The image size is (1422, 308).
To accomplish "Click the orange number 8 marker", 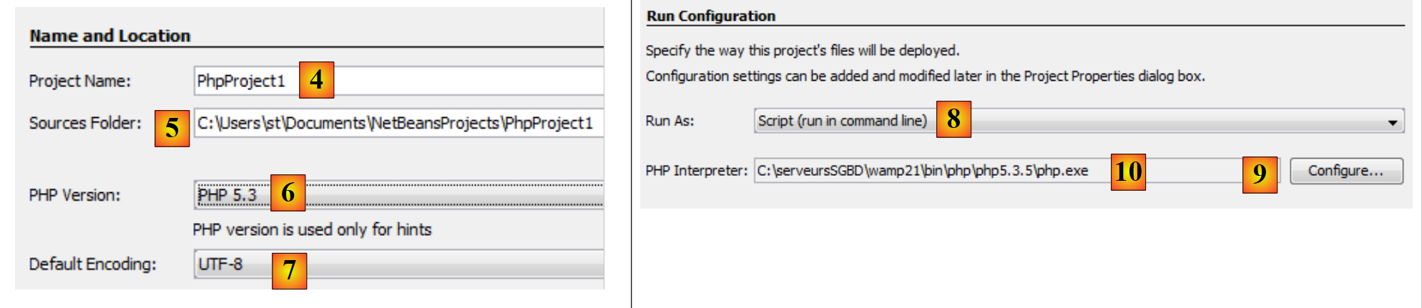I will [953, 119].
